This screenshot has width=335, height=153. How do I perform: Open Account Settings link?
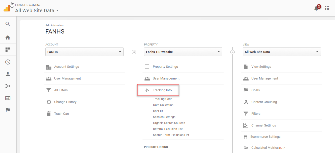point(66,67)
